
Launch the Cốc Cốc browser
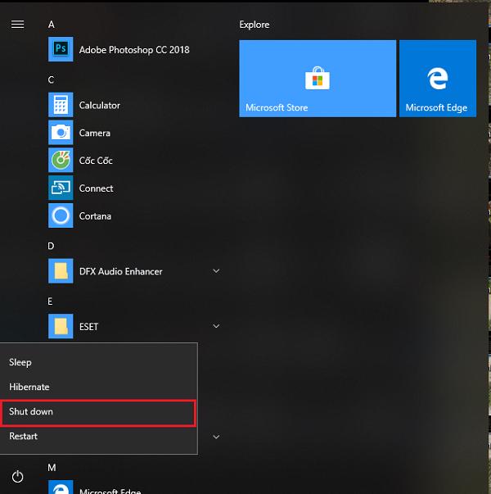click(x=95, y=161)
